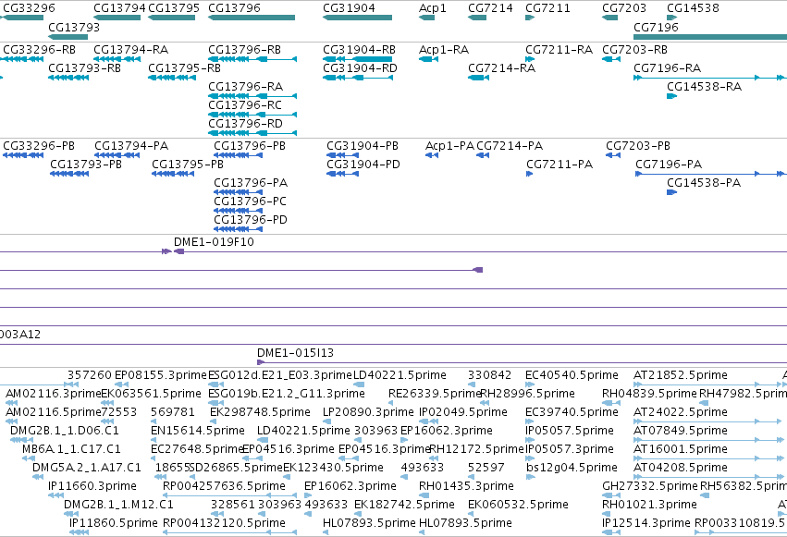Open the DME1-015I13 clone label
The height and width of the screenshot is (537, 787).
point(295,353)
